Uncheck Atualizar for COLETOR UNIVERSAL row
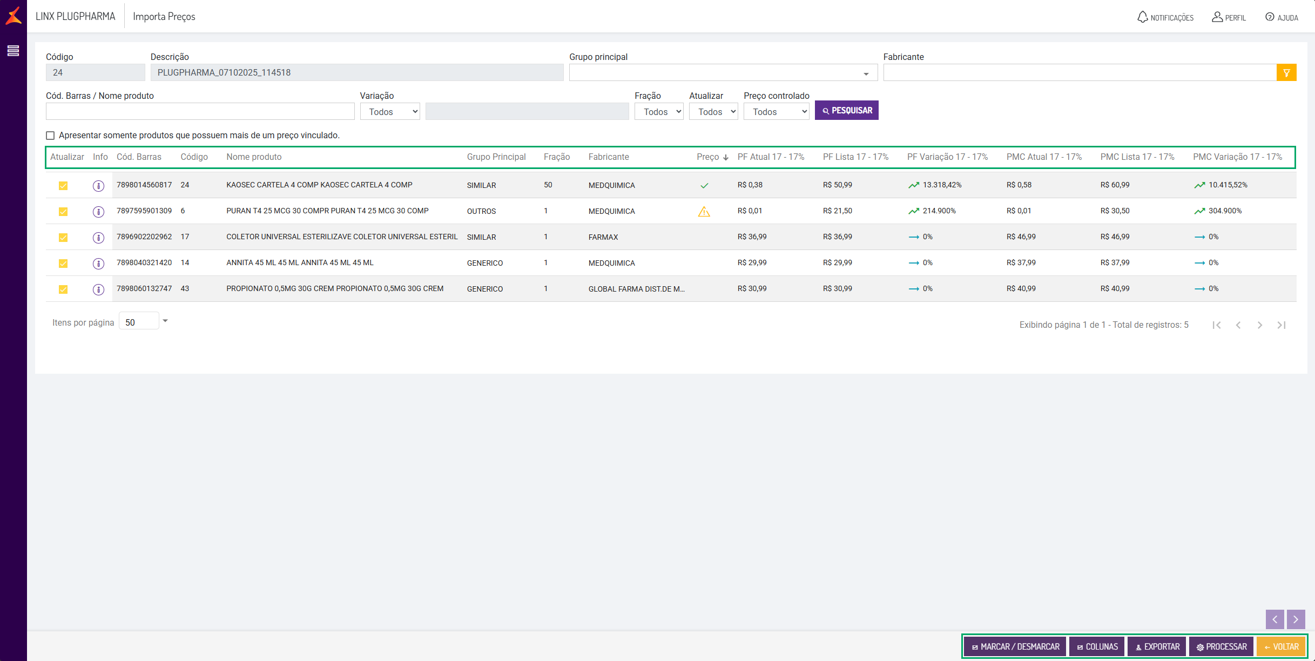Viewport: 1315px width, 661px height. pos(63,238)
